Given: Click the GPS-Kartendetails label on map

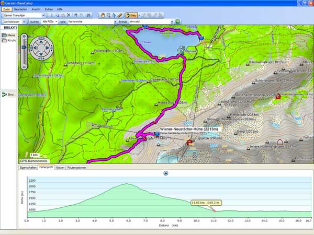Looking at the screenshot, I should [x=34, y=161].
